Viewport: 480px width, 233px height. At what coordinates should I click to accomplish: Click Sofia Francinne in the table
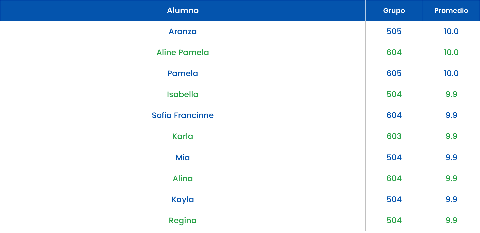(x=183, y=115)
